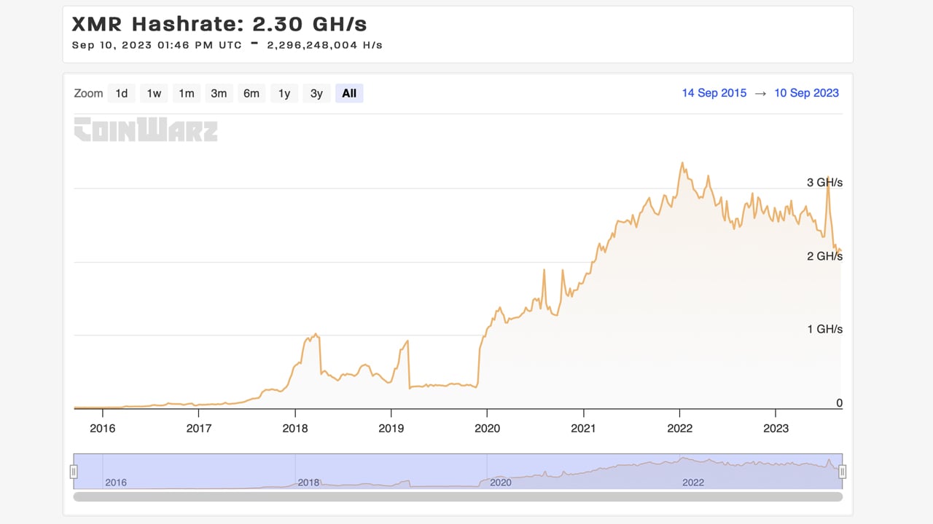The height and width of the screenshot is (524, 933).
Task: Click the XMR Hashrate heading
Action: click(x=219, y=23)
